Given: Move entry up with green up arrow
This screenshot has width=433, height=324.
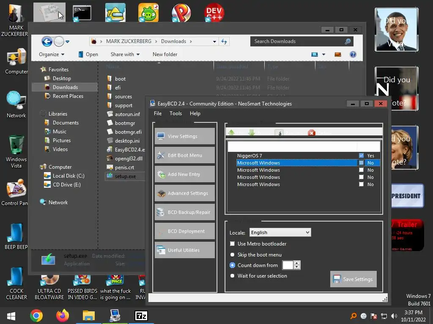Looking at the screenshot, I should [x=231, y=133].
